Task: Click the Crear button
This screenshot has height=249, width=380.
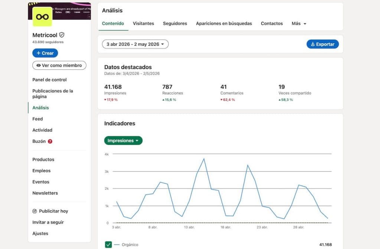Action: pyautogui.click(x=45, y=53)
